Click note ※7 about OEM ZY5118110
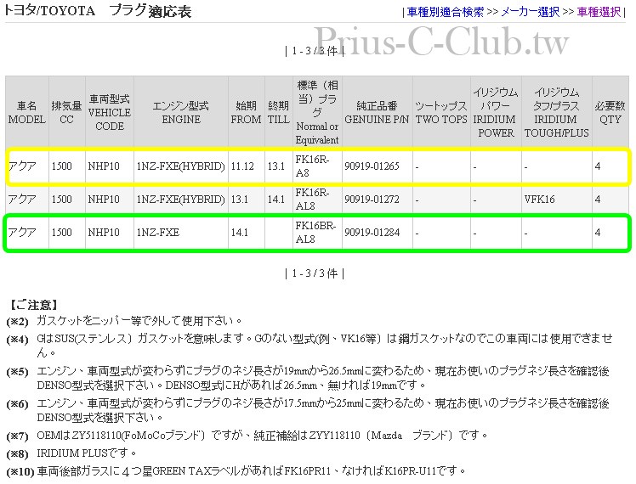 [262, 436]
